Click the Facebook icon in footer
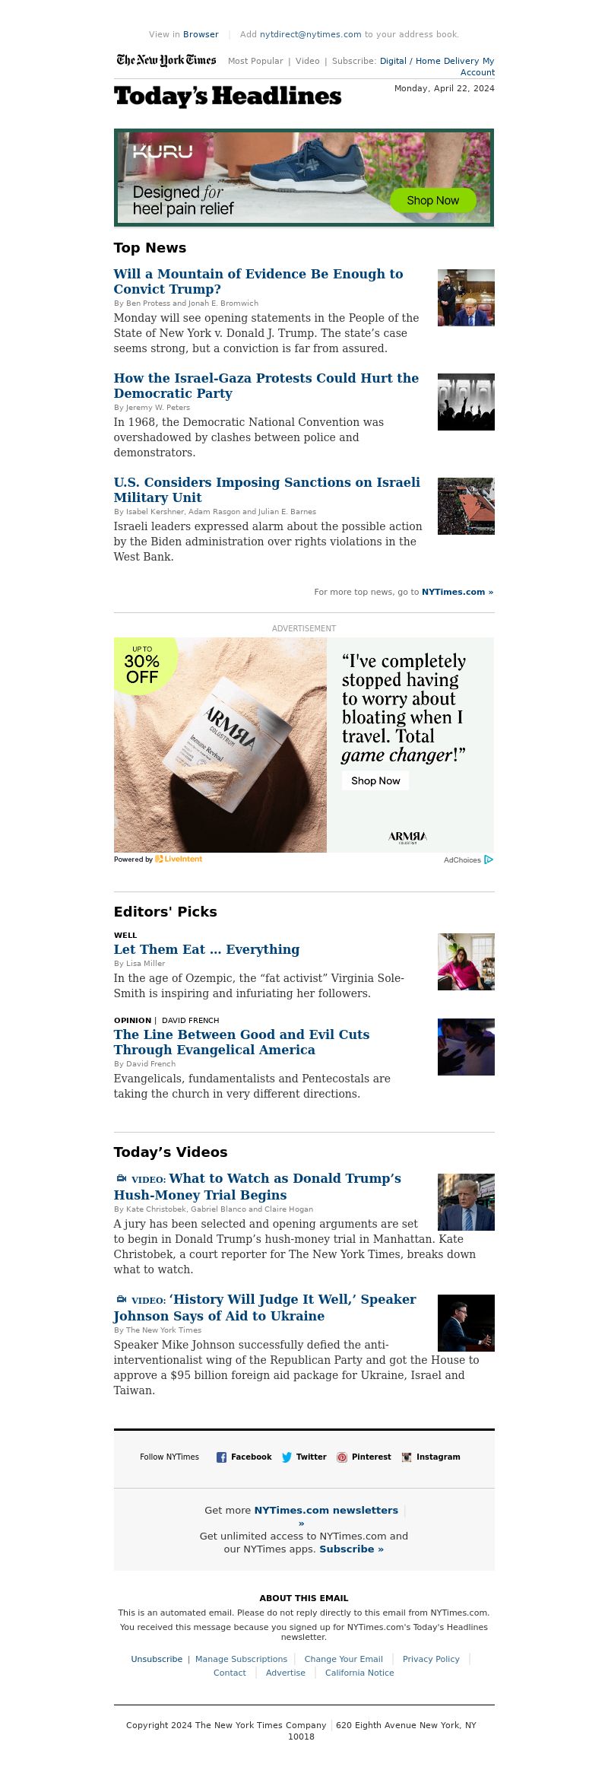Viewport: 608px width, 1770px height. click(x=221, y=1457)
